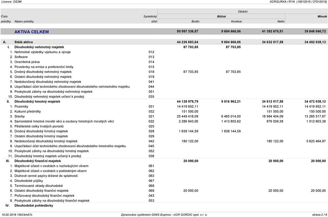The image size is (328, 217).
Task: Click the AKTIVA CELKEM Netto value 41 392 670,51
Action: (272, 31)
